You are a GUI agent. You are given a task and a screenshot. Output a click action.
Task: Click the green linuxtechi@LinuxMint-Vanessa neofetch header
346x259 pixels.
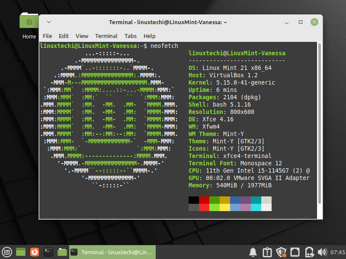point(237,53)
